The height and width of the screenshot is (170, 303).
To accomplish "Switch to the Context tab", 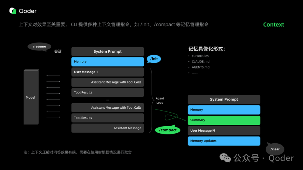I will tap(273, 25).
